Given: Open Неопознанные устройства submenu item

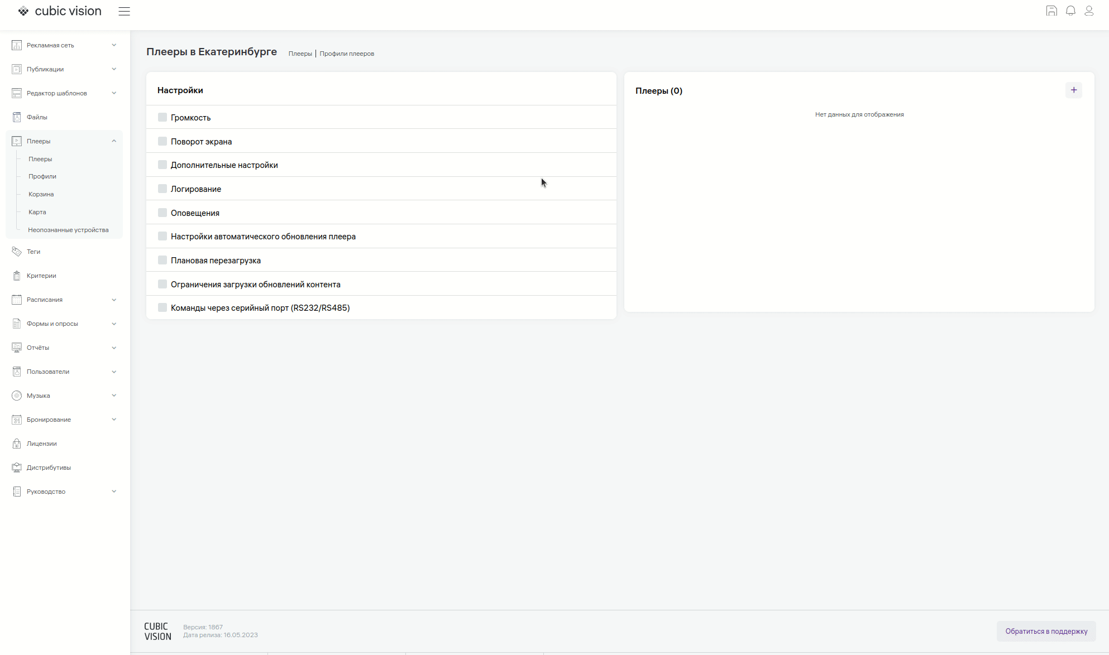Looking at the screenshot, I should (68, 230).
